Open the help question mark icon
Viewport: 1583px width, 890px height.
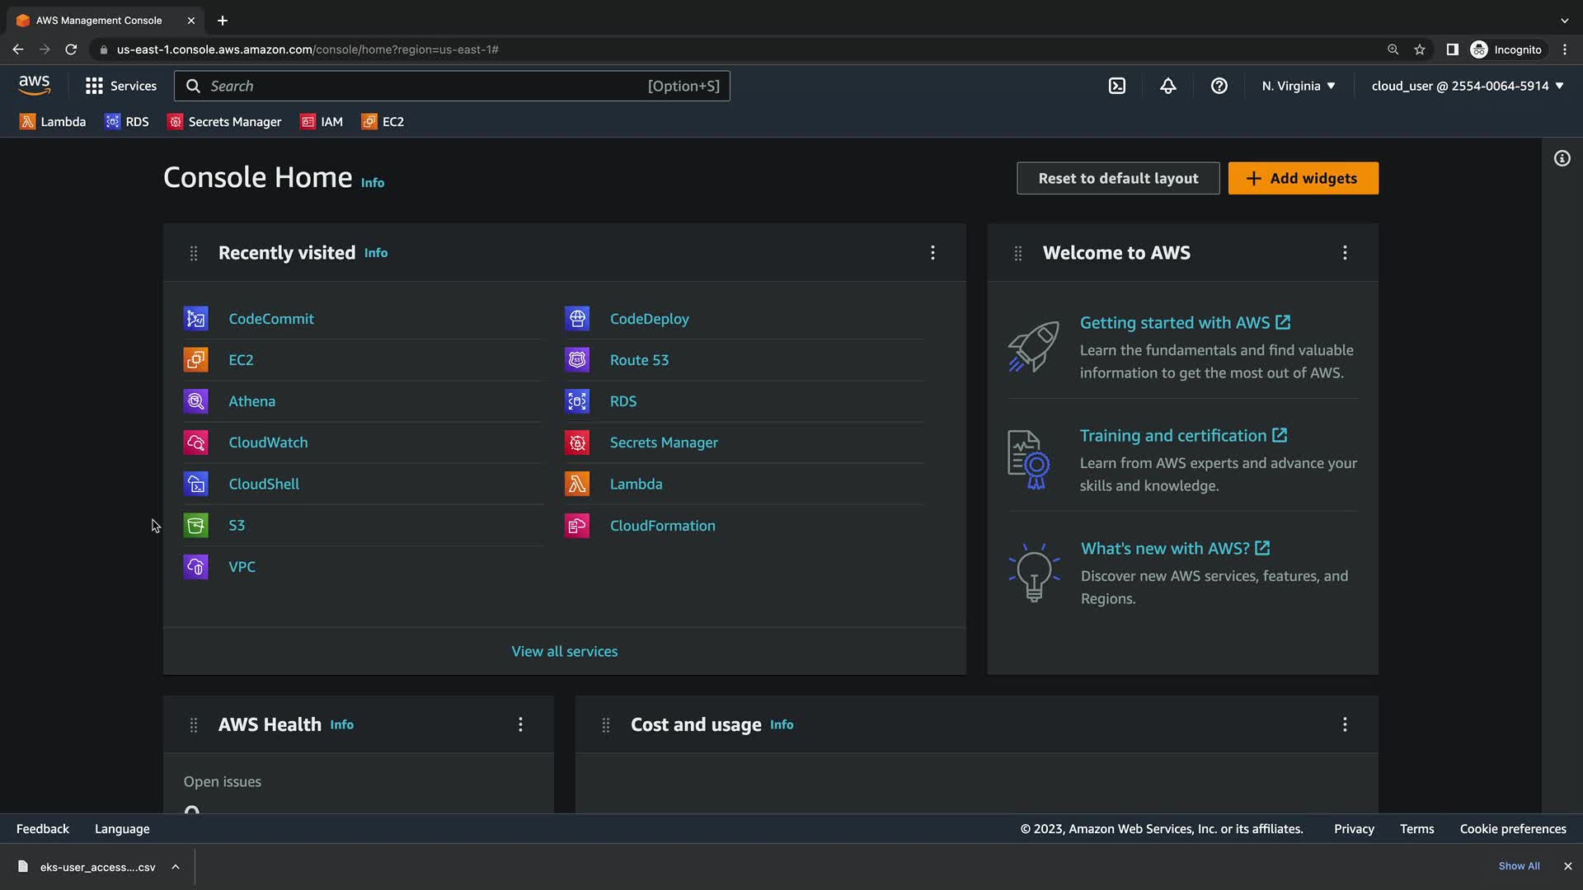(1219, 86)
